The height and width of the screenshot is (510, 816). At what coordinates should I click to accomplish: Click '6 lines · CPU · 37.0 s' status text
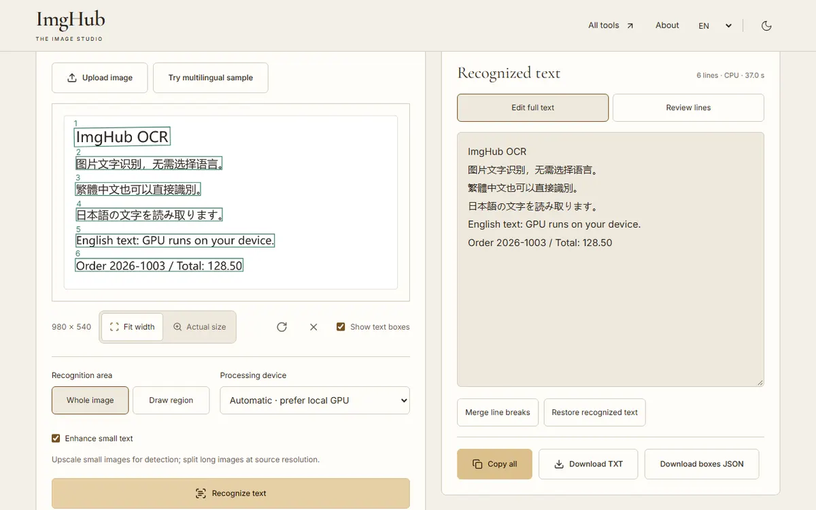click(x=730, y=75)
